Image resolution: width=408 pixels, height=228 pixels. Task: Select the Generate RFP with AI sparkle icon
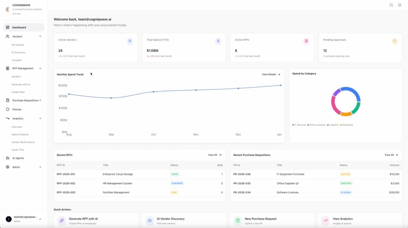click(x=61, y=221)
